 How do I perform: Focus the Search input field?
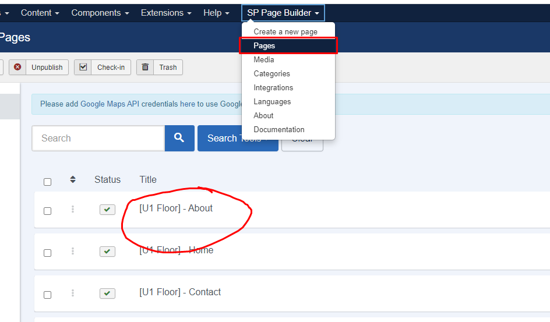point(98,138)
